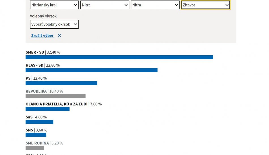Click the HLAS - SD party label
The image size is (269, 155).
pyautogui.click(x=35, y=65)
